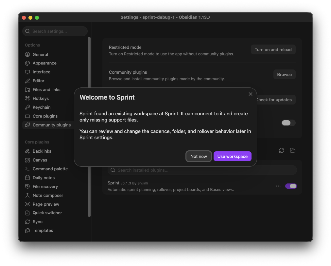Click the green zoom window button

pyautogui.click(x=37, y=18)
